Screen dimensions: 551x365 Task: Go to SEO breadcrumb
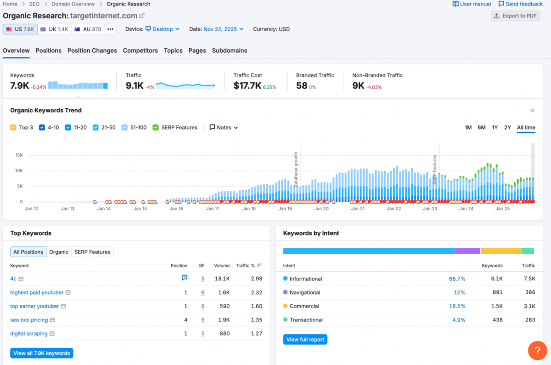point(34,4)
